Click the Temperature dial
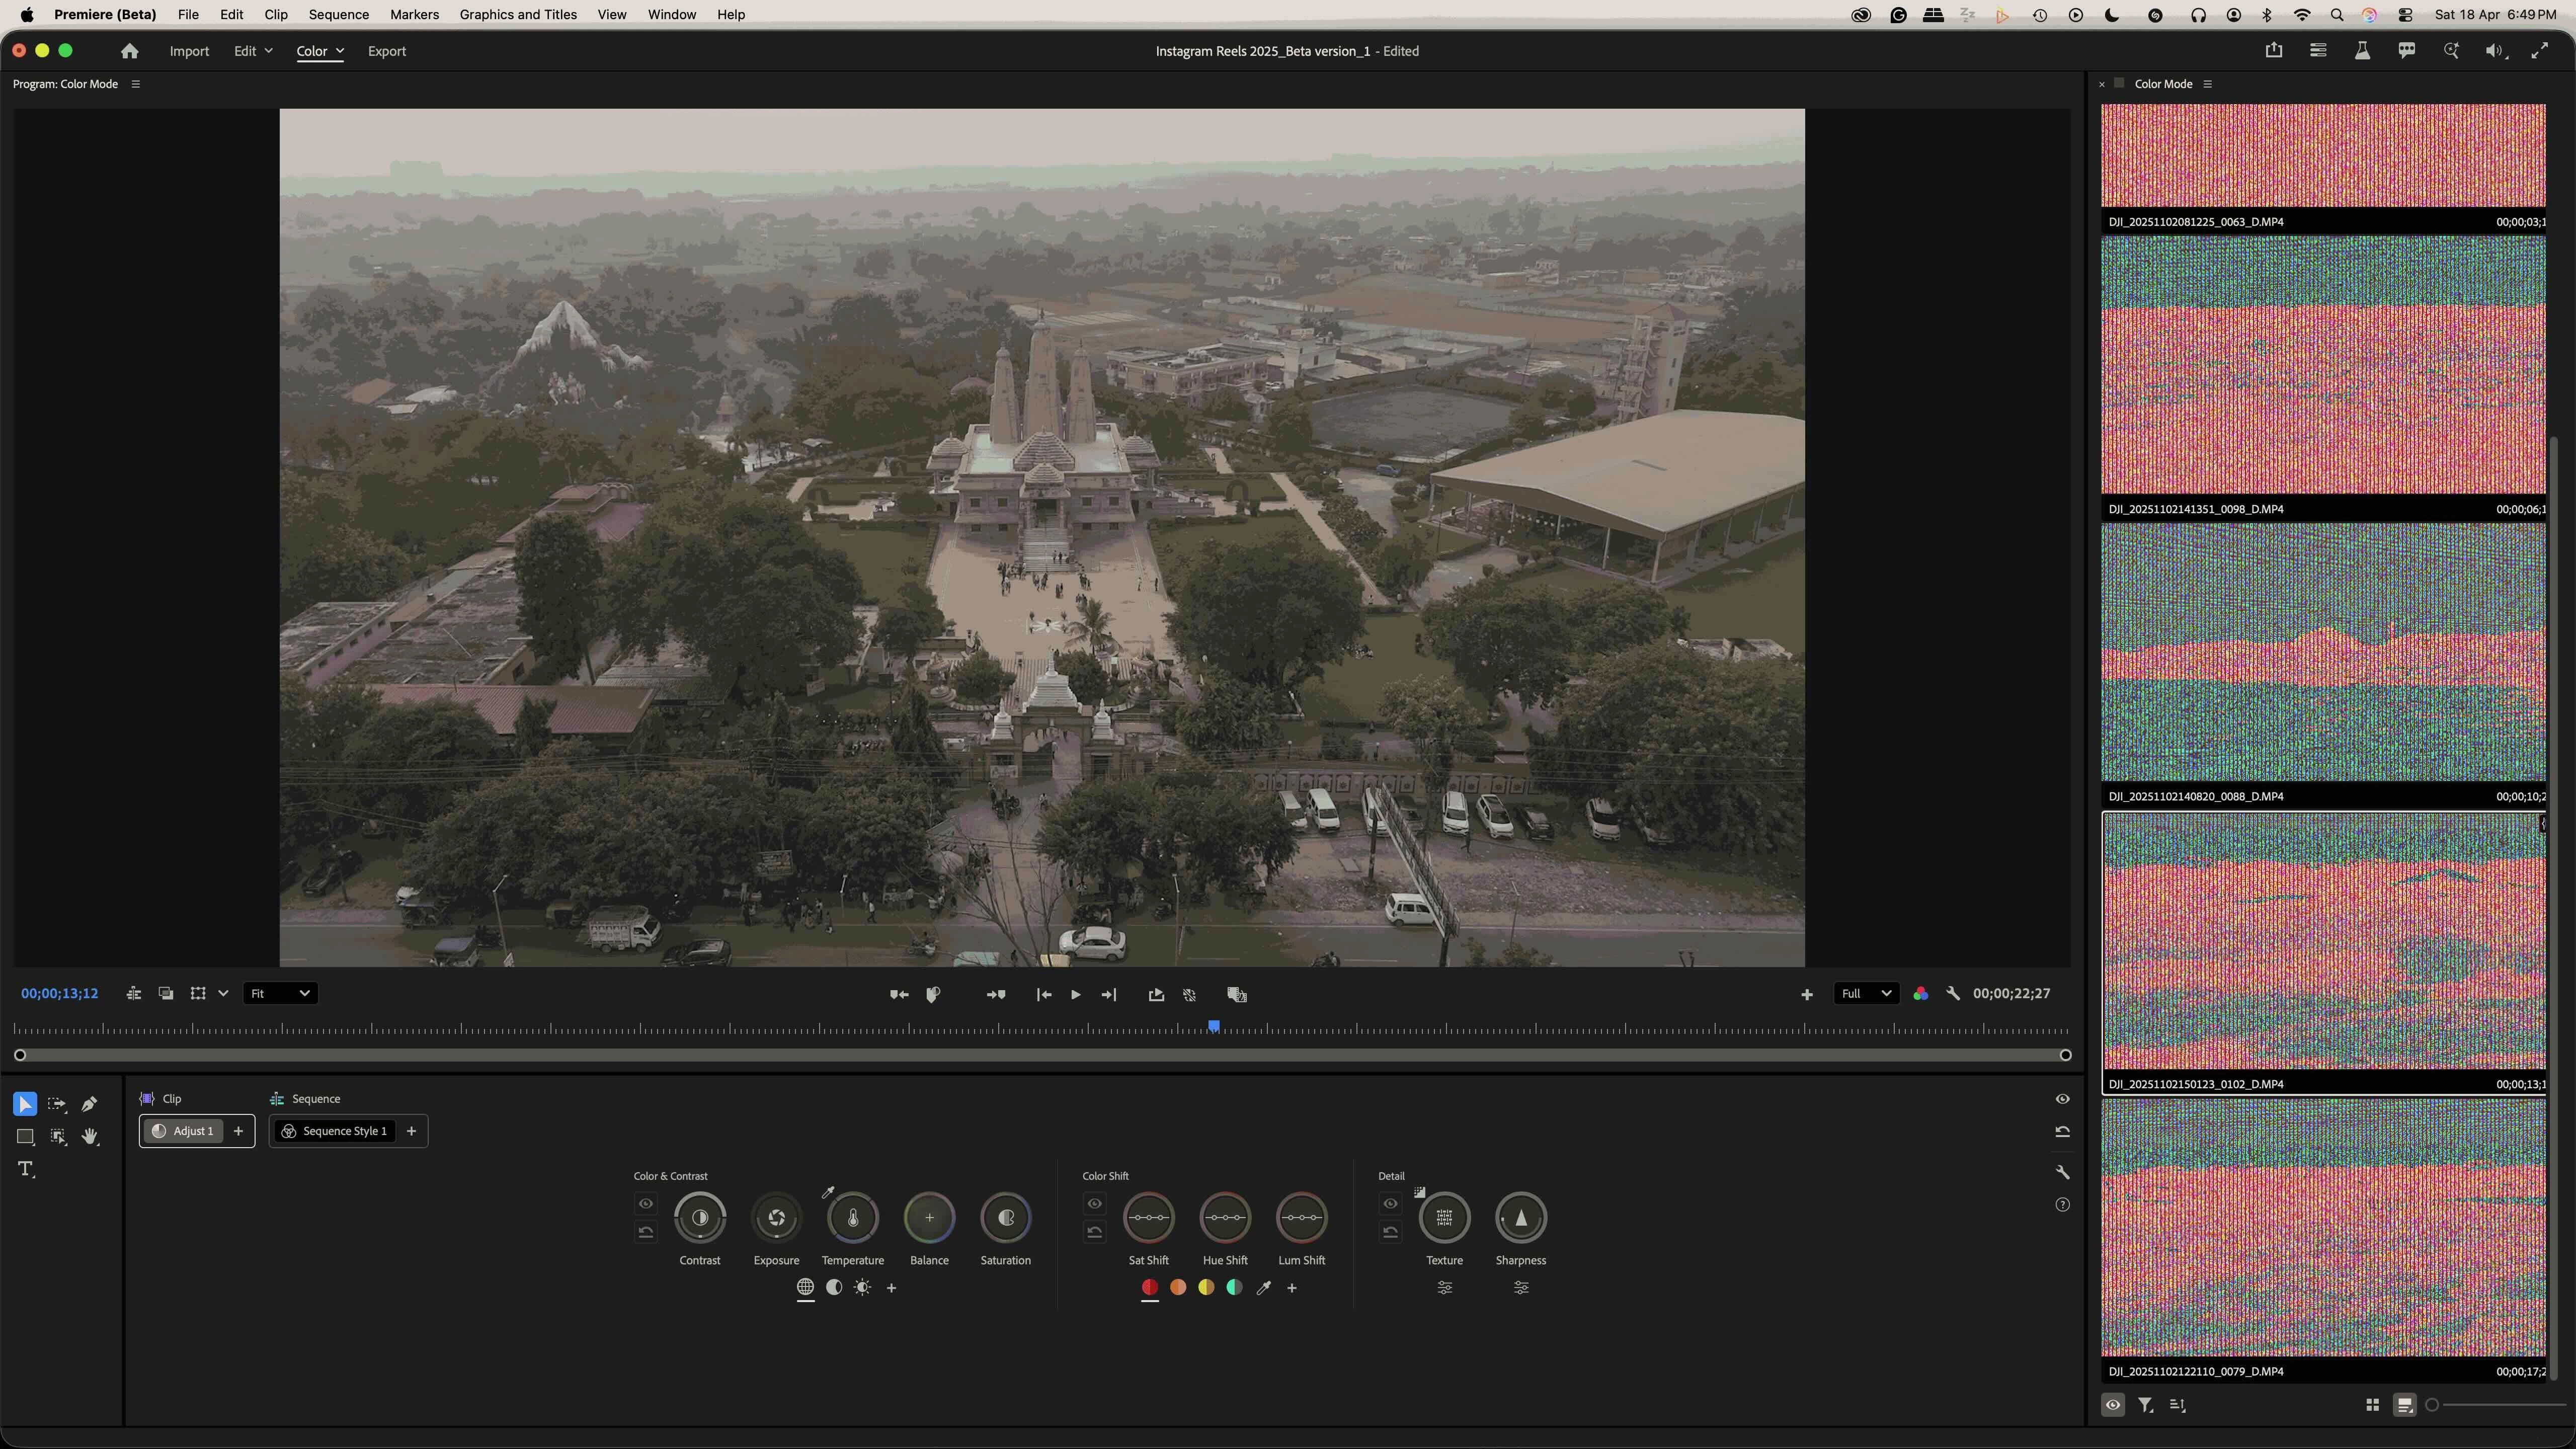The height and width of the screenshot is (1449, 2576). click(x=852, y=1217)
